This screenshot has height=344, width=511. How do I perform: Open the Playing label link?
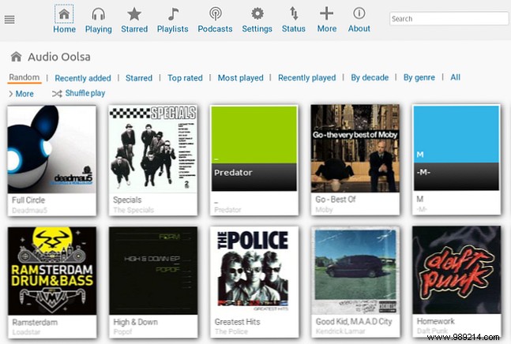99,30
